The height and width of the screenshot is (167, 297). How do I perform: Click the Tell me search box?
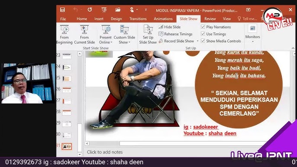coord(247,19)
